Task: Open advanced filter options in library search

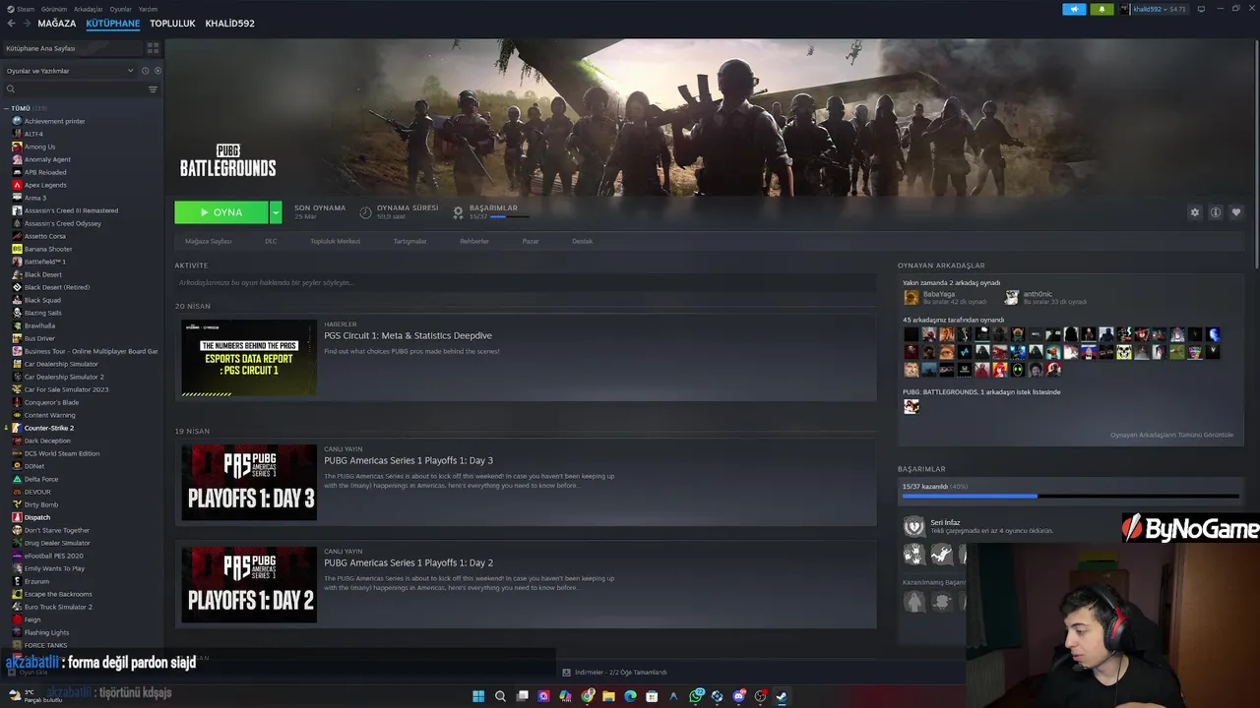Action: tap(153, 89)
